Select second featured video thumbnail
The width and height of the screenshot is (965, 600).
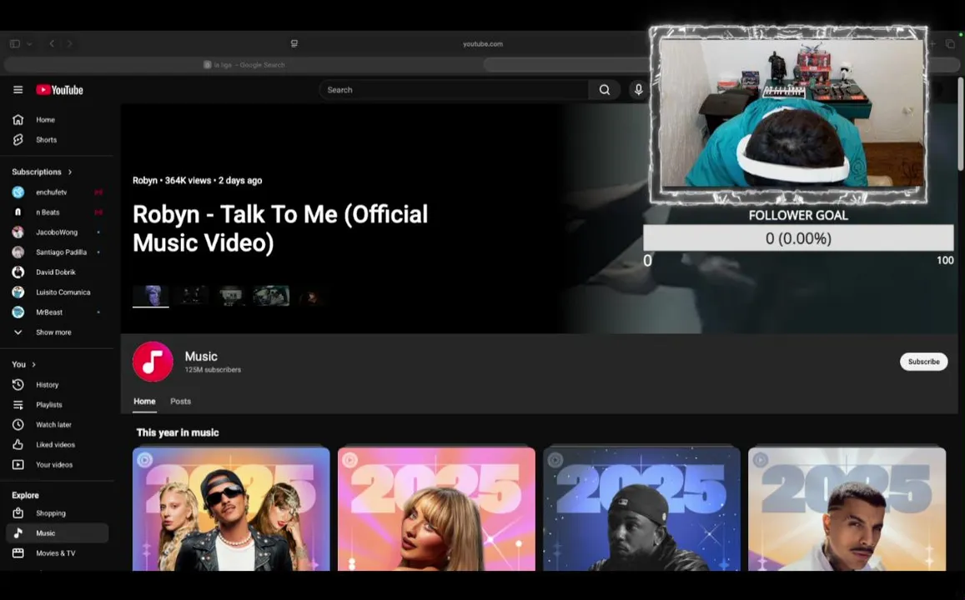click(191, 296)
